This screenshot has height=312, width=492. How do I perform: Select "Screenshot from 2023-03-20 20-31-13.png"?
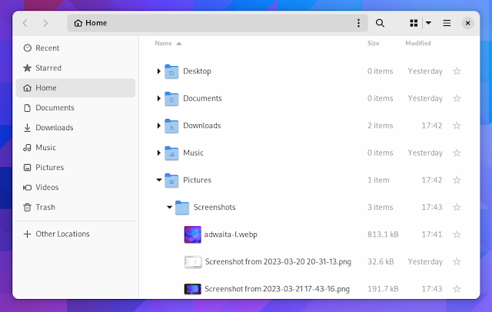(x=278, y=261)
